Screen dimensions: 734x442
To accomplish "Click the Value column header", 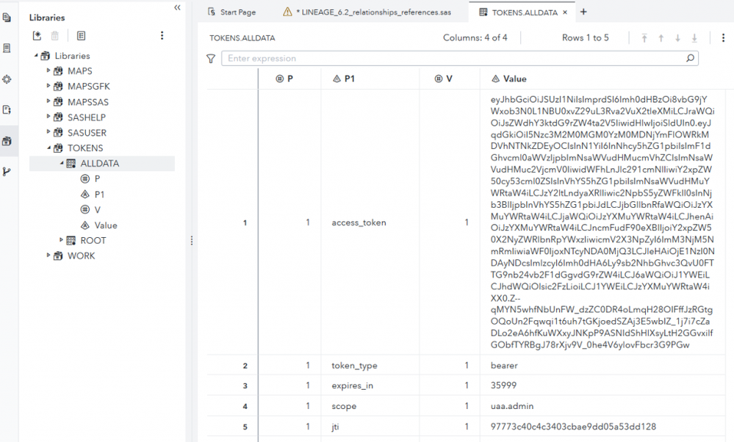I will [x=603, y=79].
